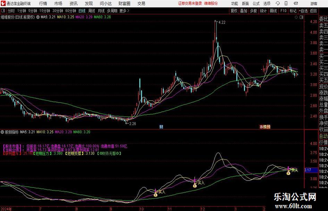
Task: Switch to 60分钟 period tab
Action: coord(71,11)
